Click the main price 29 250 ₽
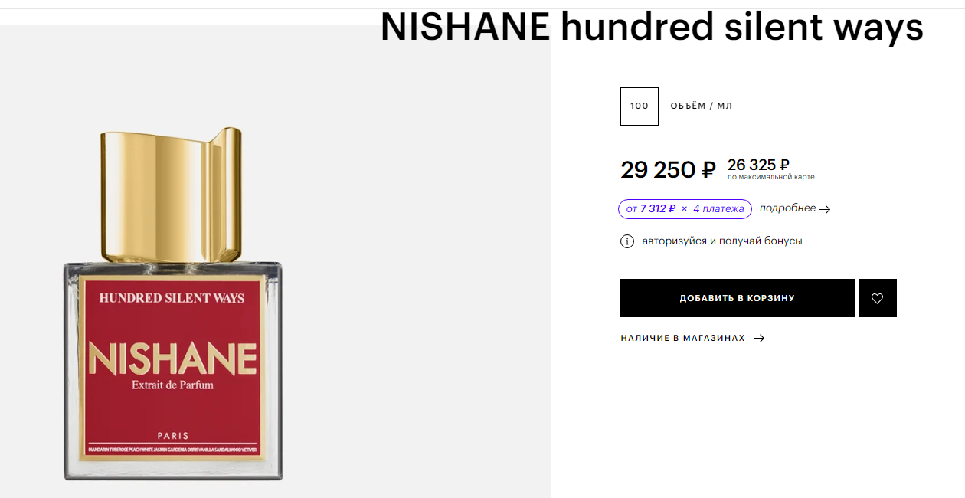965x498 pixels. pyautogui.click(x=668, y=170)
